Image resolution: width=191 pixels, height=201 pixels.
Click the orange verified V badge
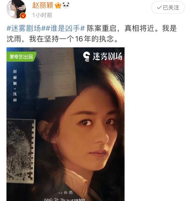click(23, 16)
